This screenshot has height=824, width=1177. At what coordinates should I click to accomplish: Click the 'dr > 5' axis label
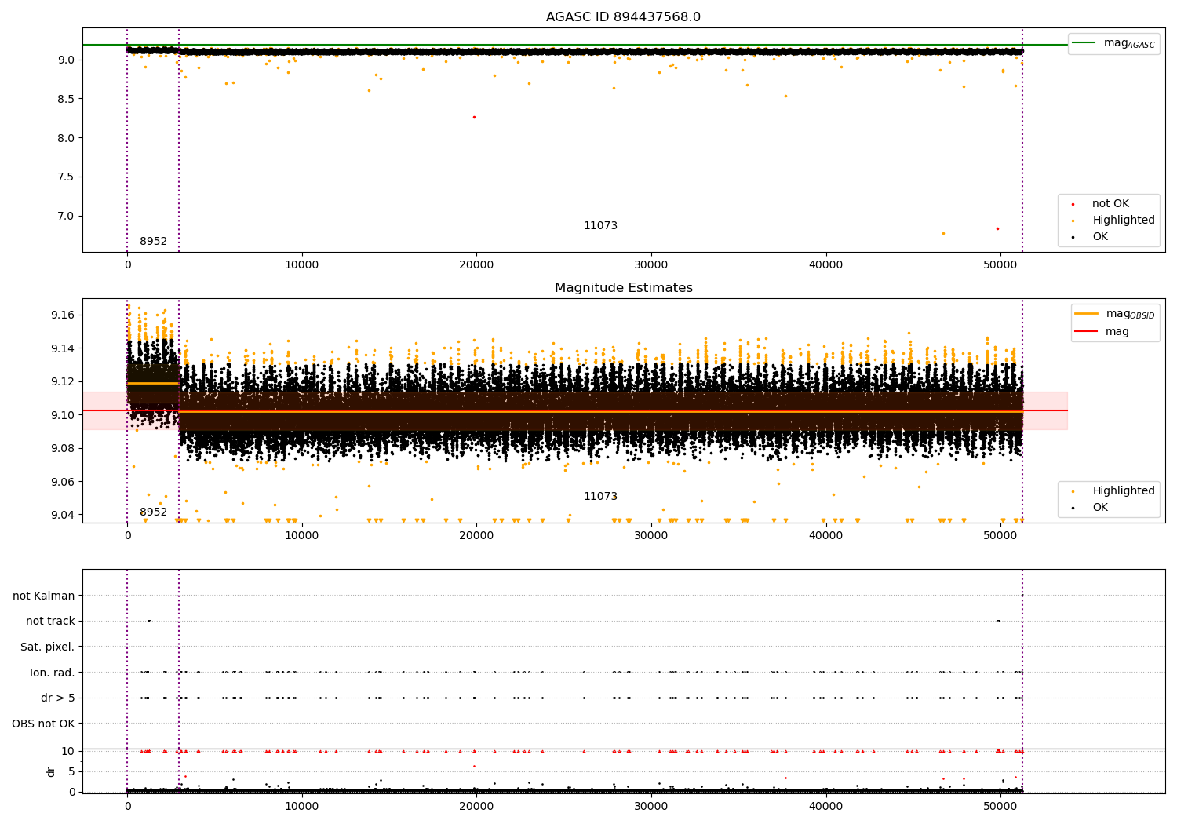(x=58, y=698)
